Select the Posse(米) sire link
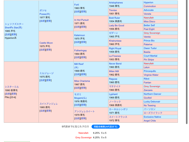This screenshot has height=142, width=189. pos(45,14)
